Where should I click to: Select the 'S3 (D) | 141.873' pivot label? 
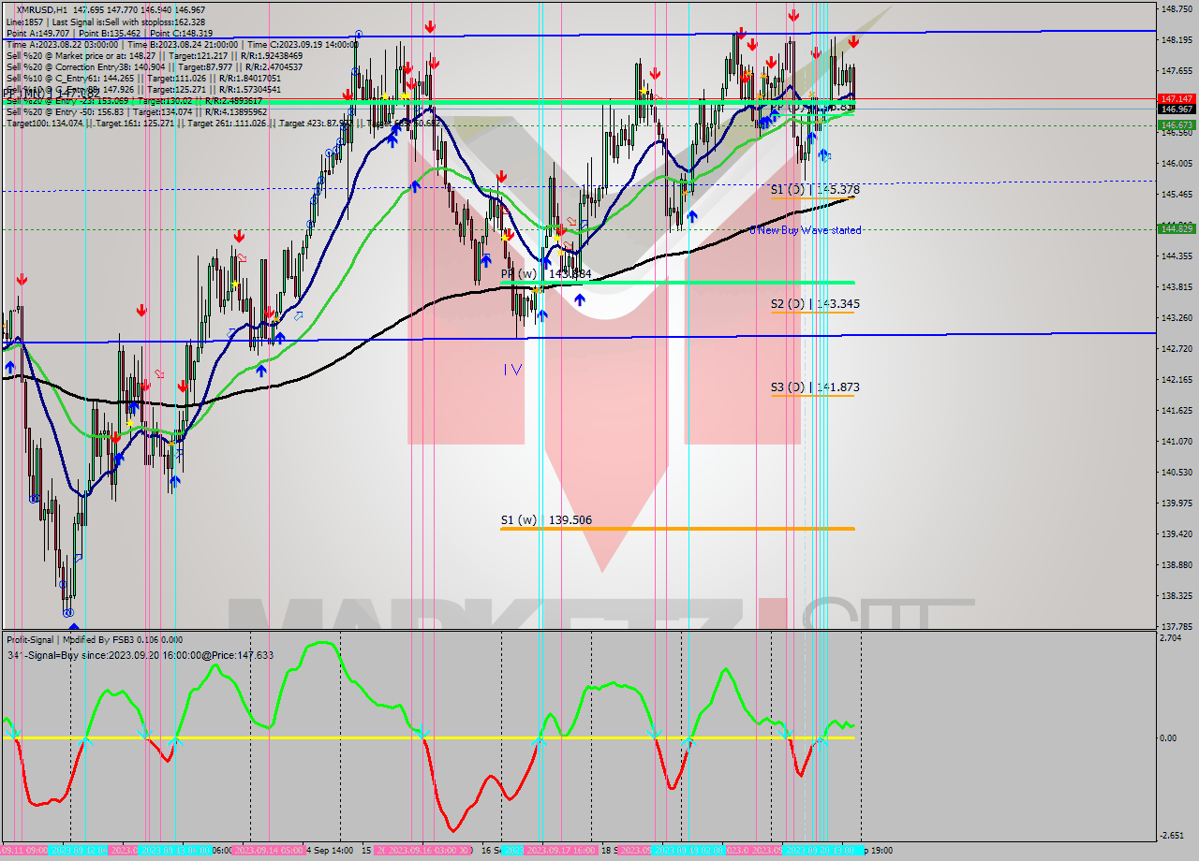tap(815, 387)
